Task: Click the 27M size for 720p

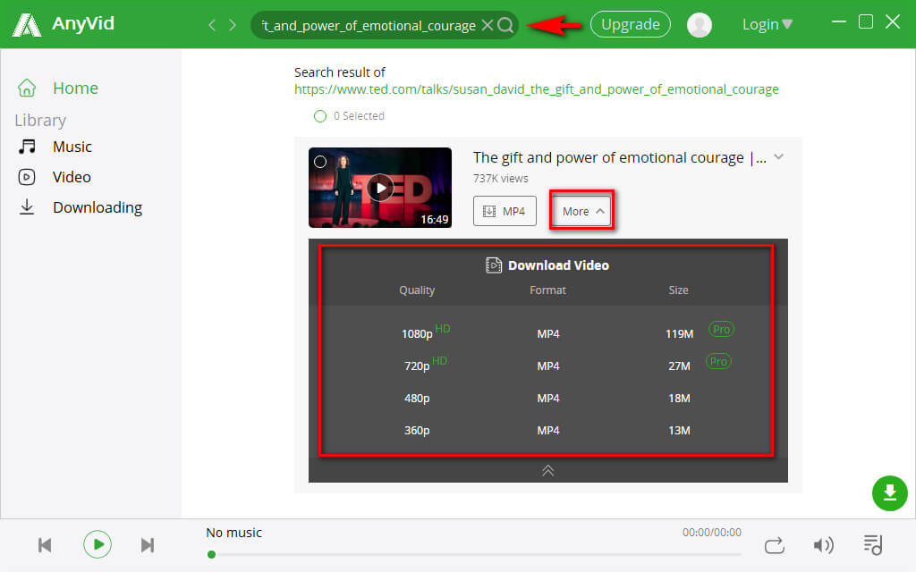Action: [680, 366]
